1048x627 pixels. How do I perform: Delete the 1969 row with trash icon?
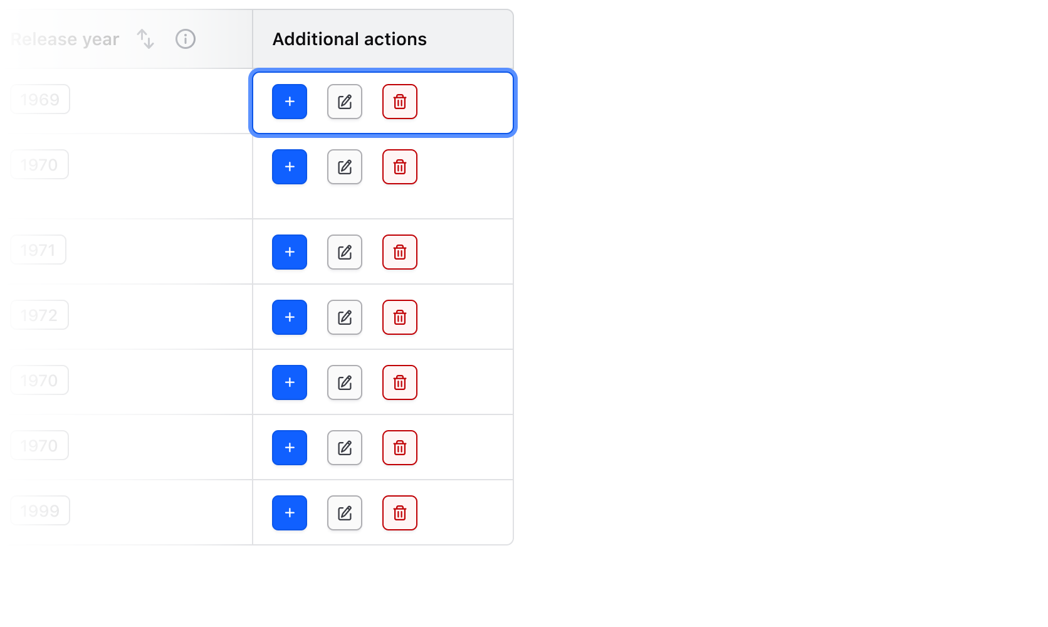(x=400, y=102)
